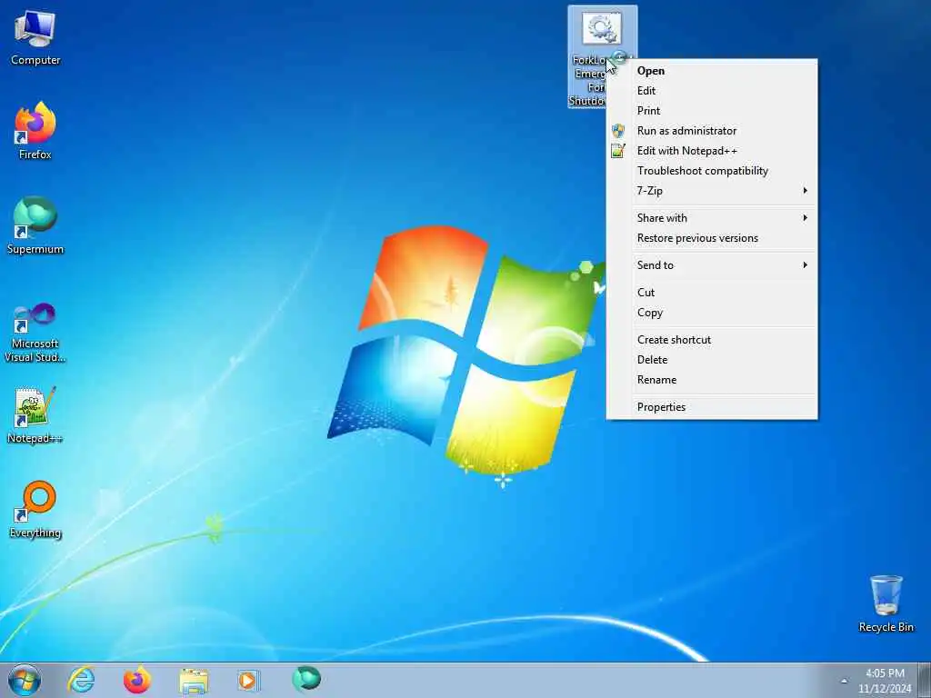Click the 4:05 PM clock in tray
Image resolution: width=931 pixels, height=698 pixels.
884,680
